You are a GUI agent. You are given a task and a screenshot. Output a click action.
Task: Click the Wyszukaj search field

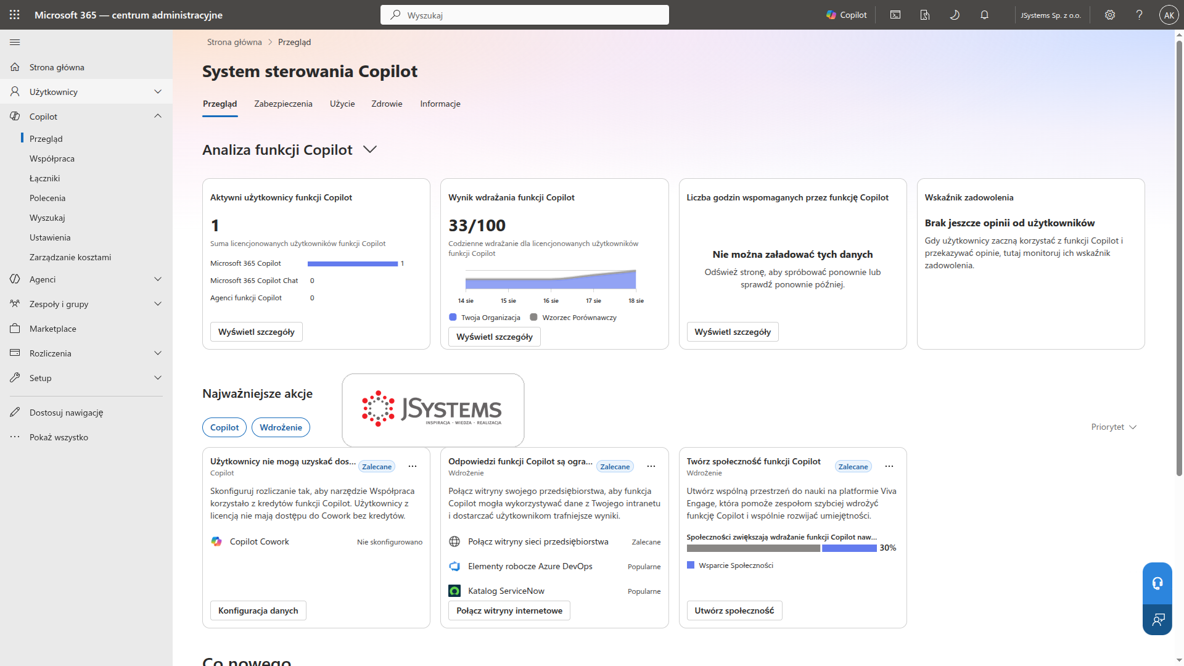tap(525, 15)
